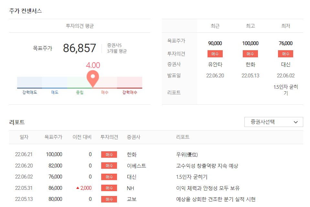The width and height of the screenshot is (310, 207).
Task: Click the ▲2,000 change value in NH row
Action: tap(84, 188)
